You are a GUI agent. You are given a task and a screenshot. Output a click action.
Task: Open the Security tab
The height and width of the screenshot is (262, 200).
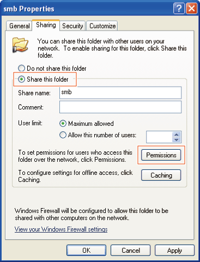tap(72, 26)
